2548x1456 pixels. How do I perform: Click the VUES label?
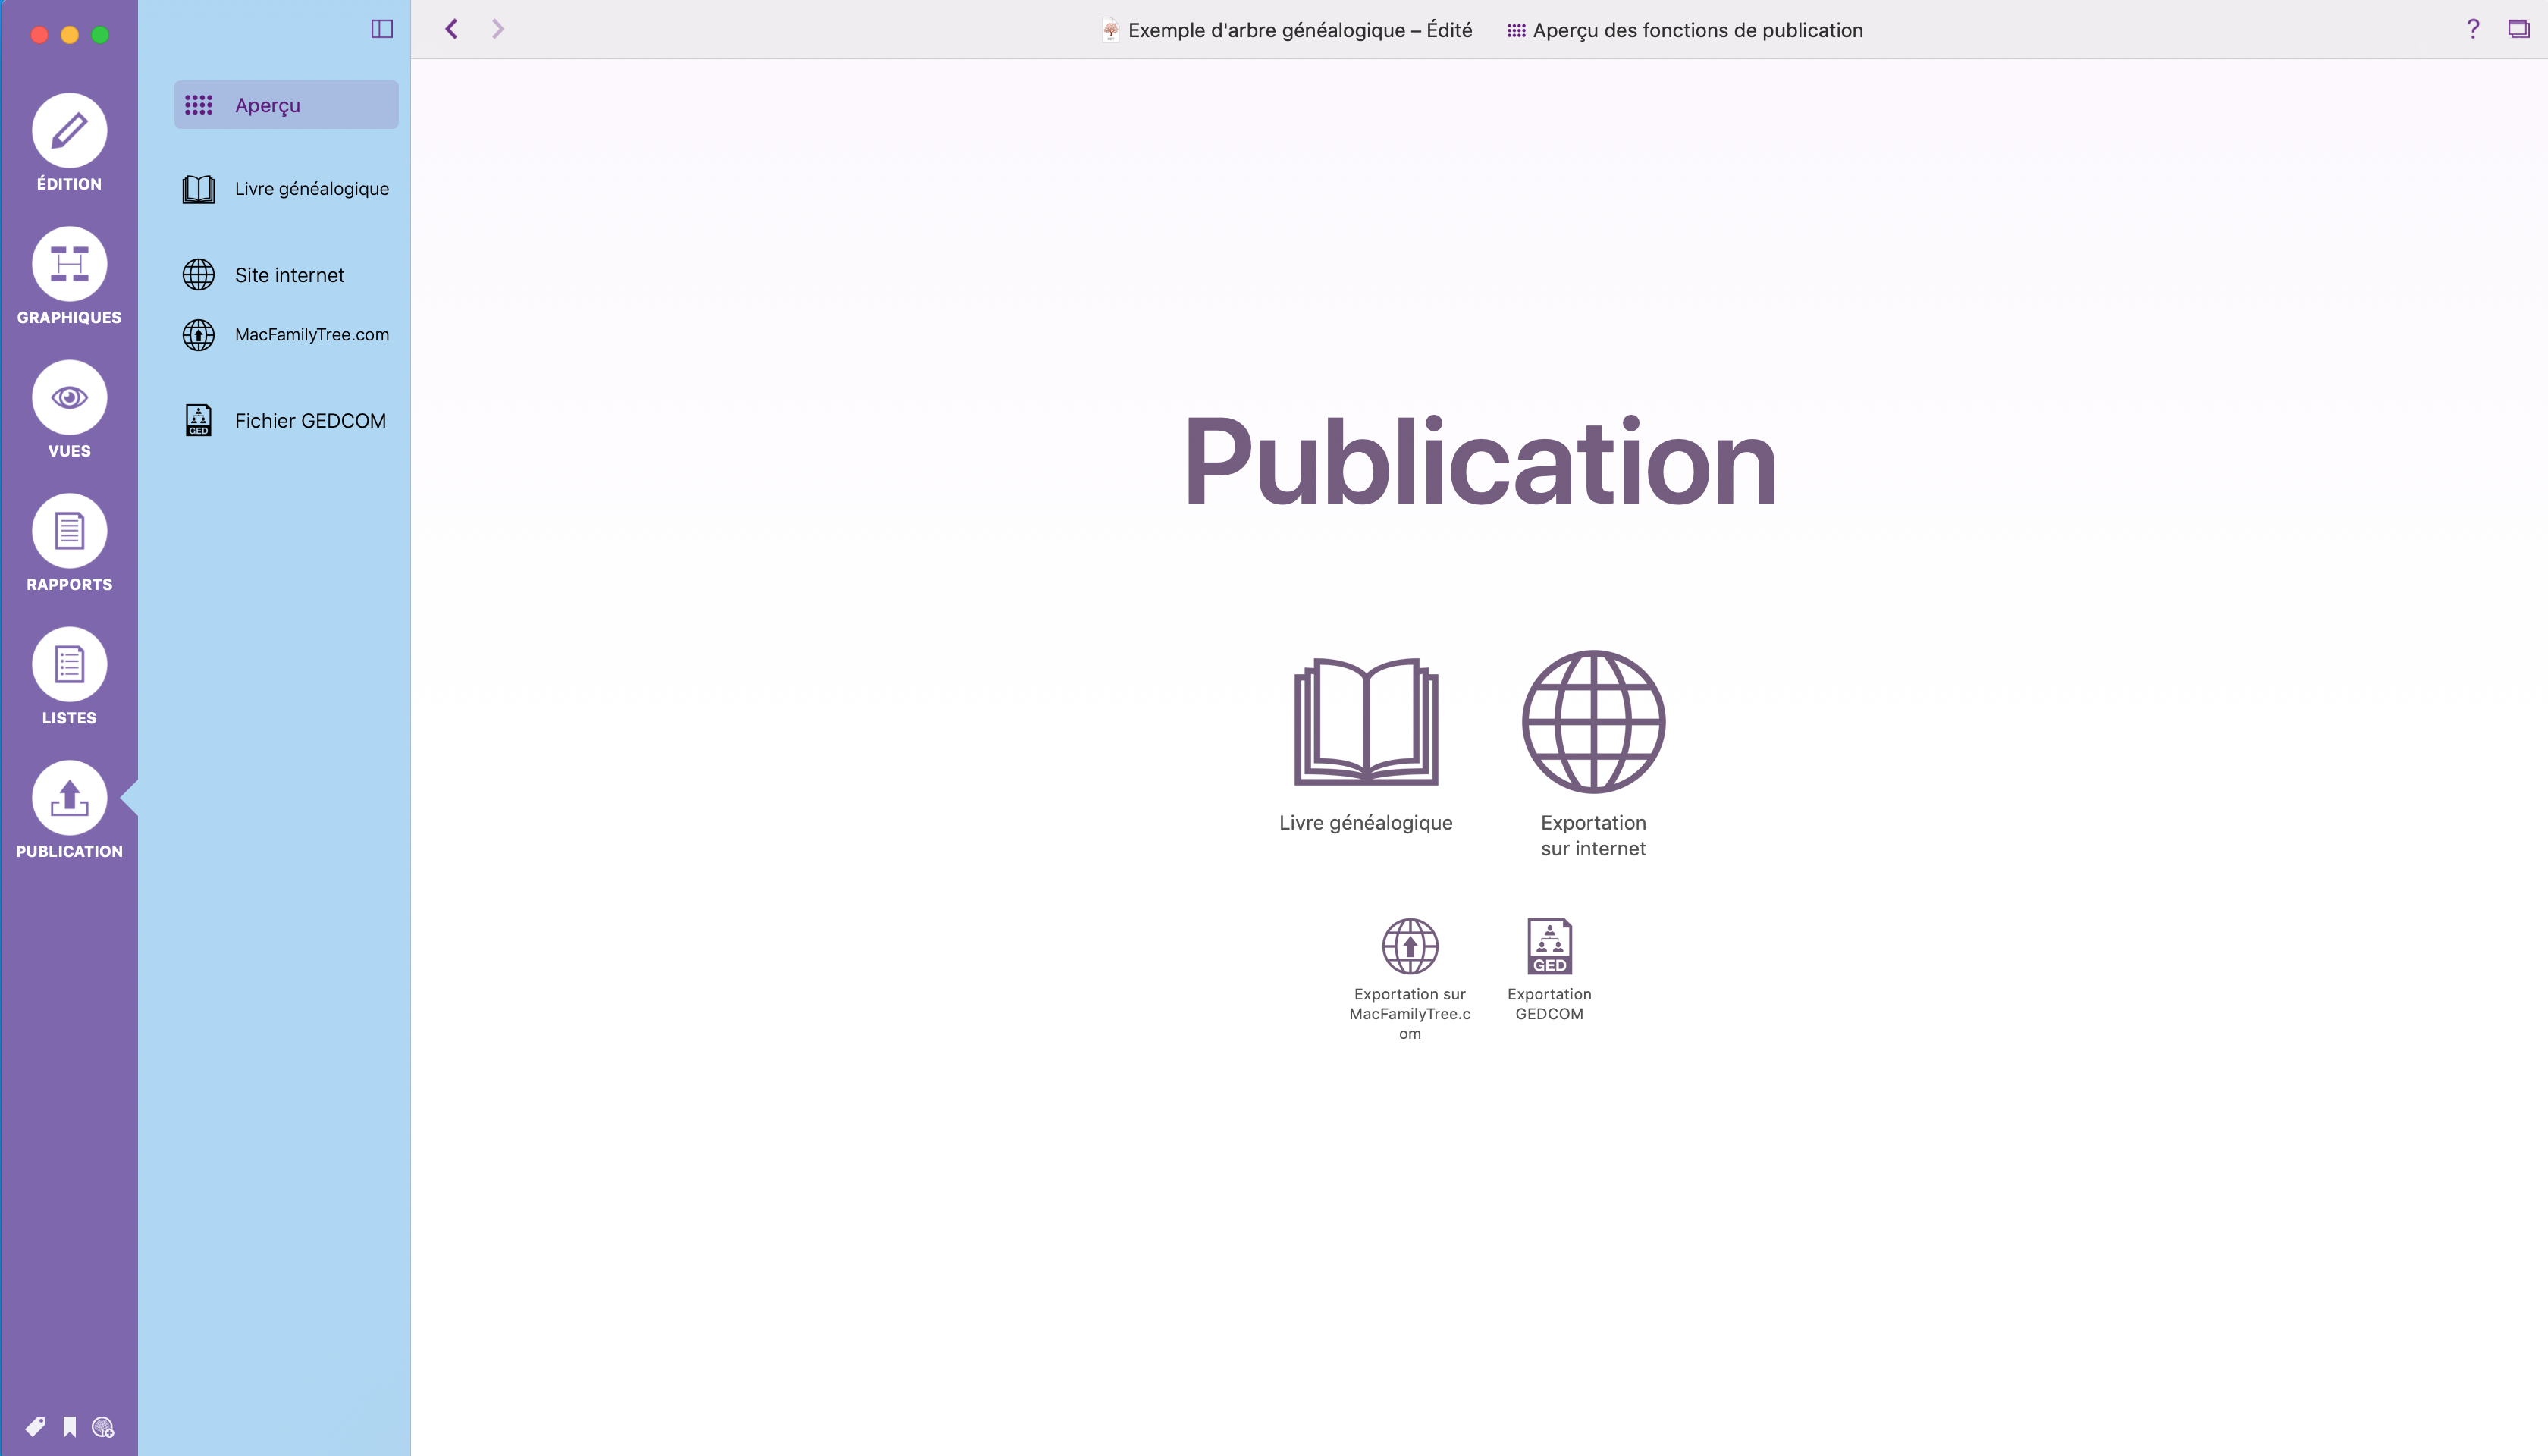tap(69, 451)
